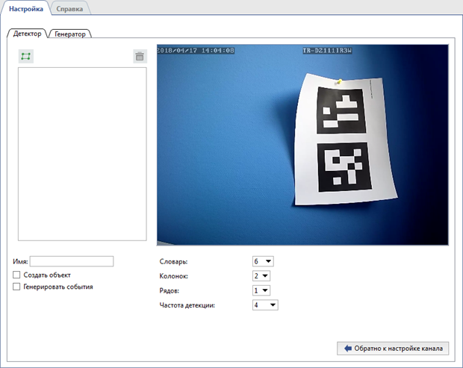Open the Генератор tab
Image resolution: width=463 pixels, height=368 pixels.
(70, 34)
